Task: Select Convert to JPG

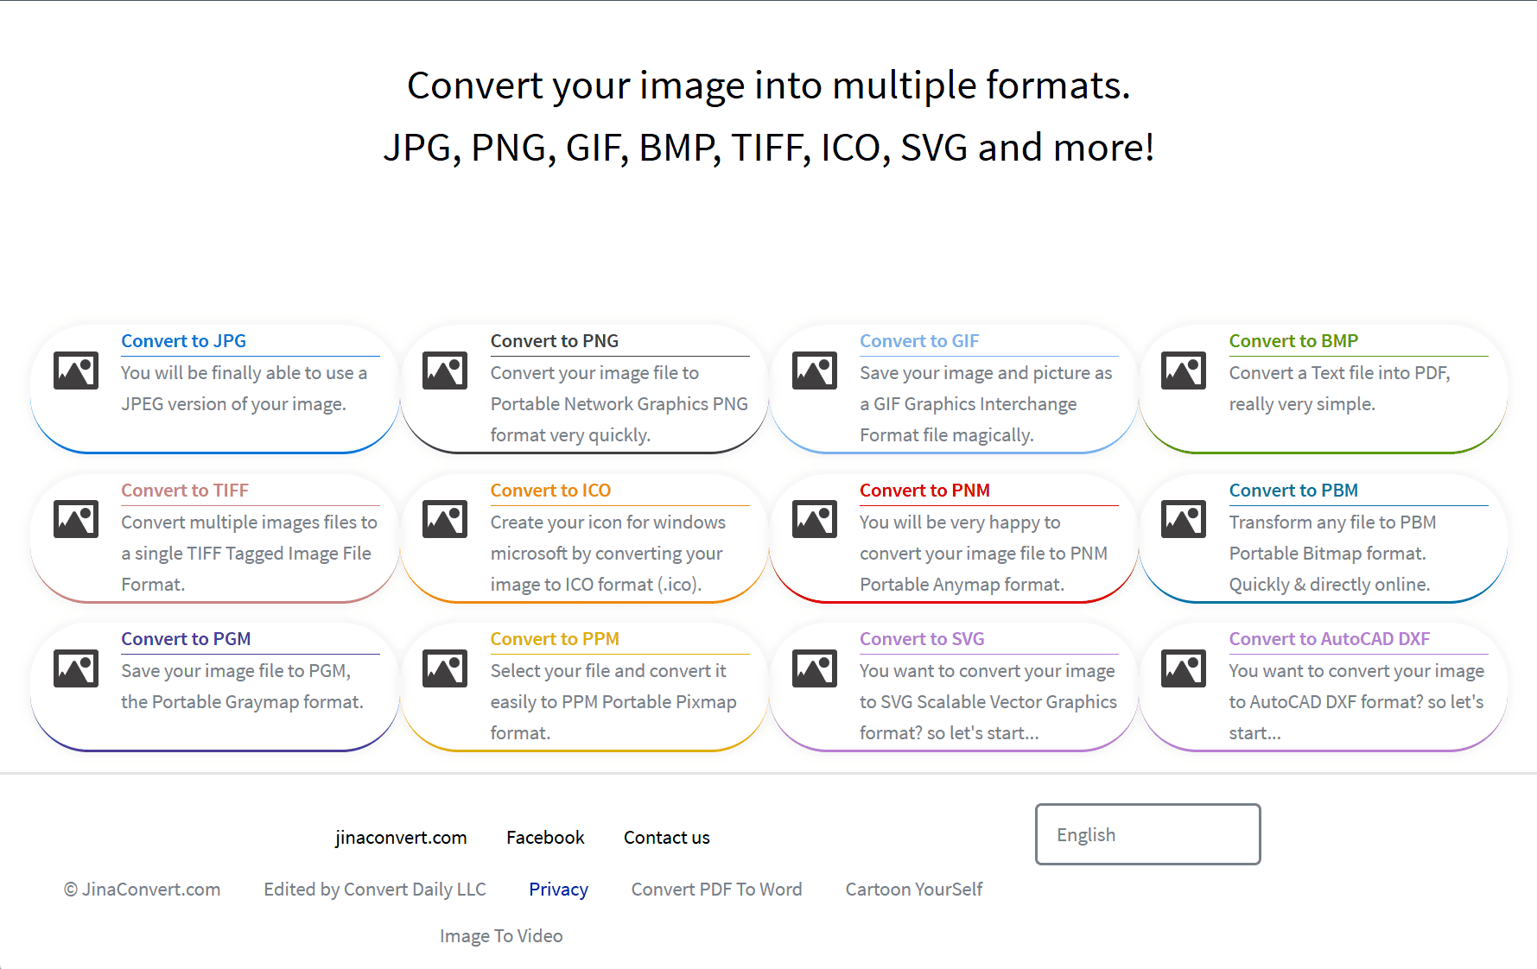Action: coord(183,340)
